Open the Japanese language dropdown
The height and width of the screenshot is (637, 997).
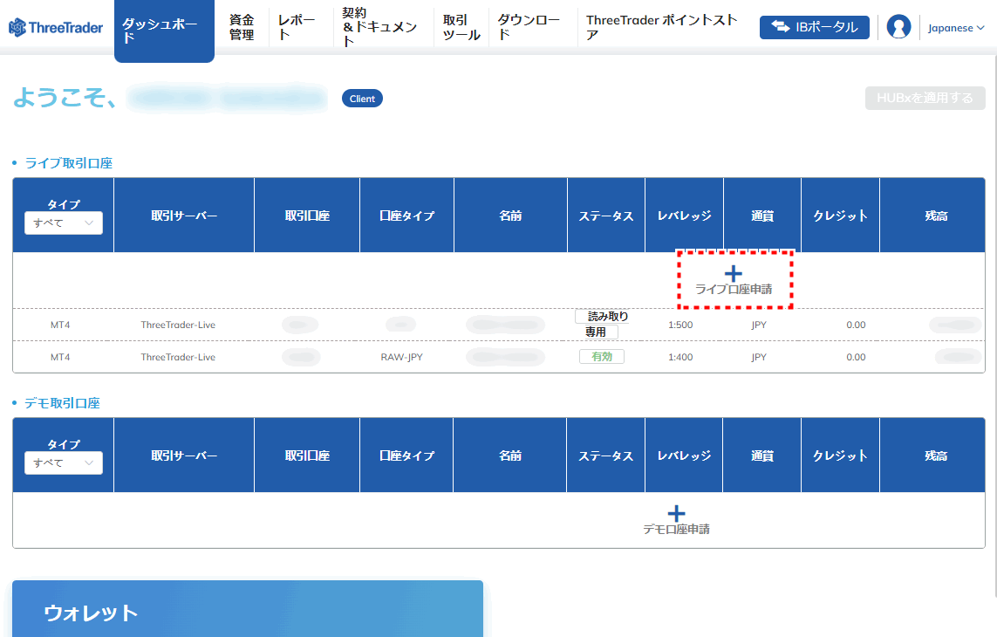[956, 28]
